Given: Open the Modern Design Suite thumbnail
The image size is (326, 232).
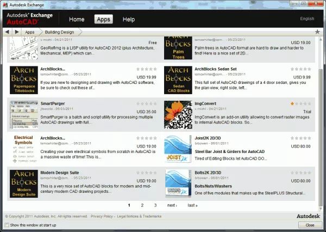Looking at the screenshot, I should tap(24, 184).
